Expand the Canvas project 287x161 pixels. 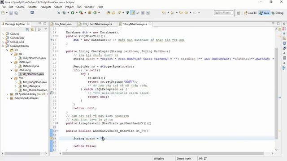click(x=3, y=34)
